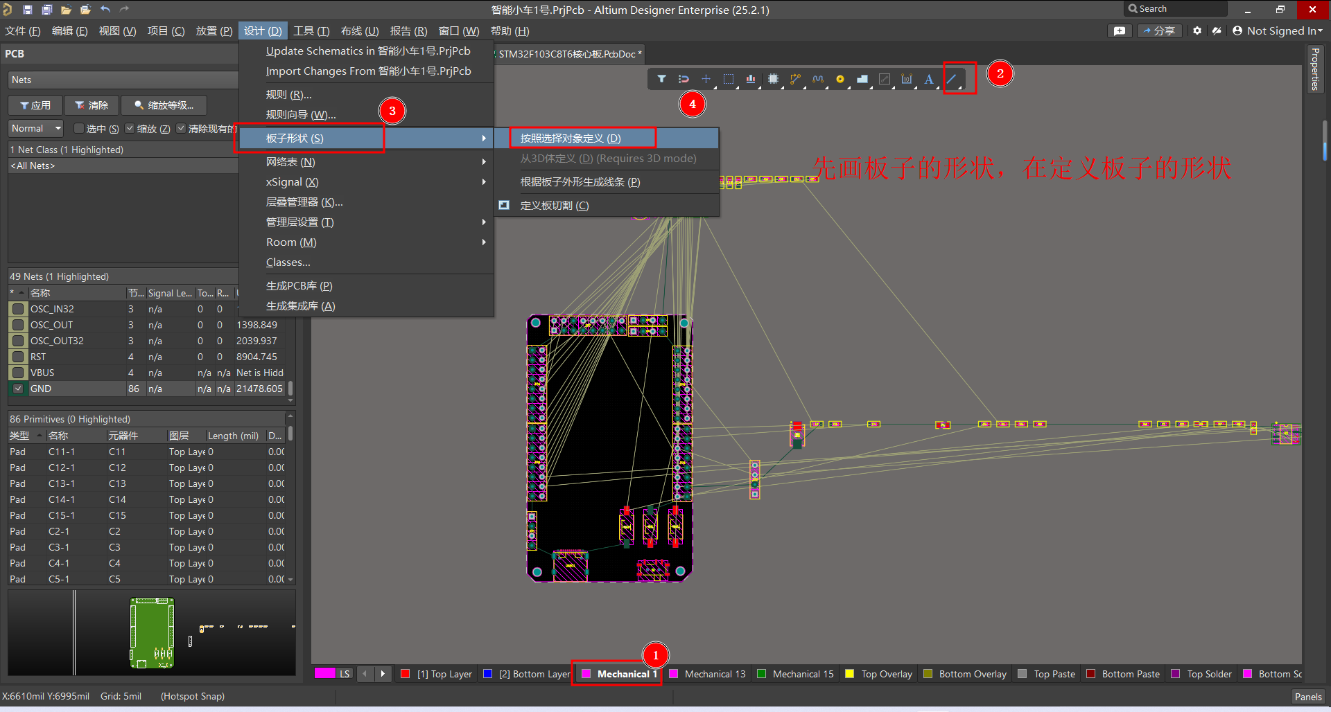Select the Place Dimension tool
The width and height of the screenshot is (1331, 712).
point(907,79)
